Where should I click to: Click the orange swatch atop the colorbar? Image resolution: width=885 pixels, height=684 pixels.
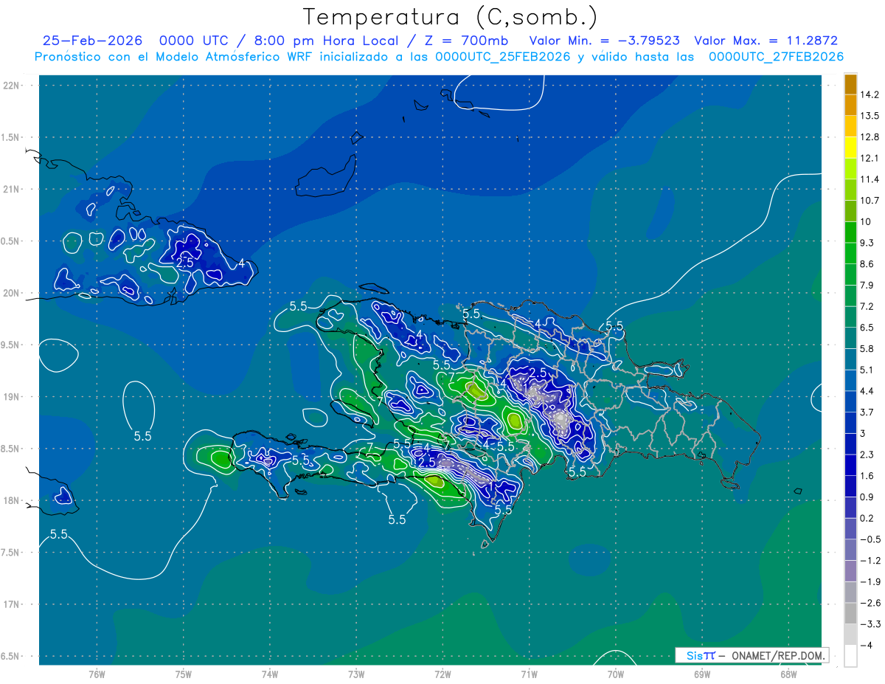coord(850,84)
